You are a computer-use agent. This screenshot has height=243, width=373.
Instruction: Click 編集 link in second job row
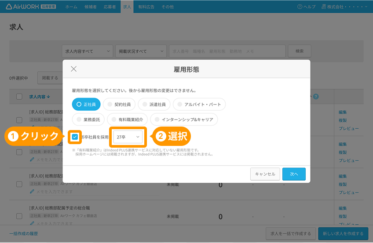(343, 144)
